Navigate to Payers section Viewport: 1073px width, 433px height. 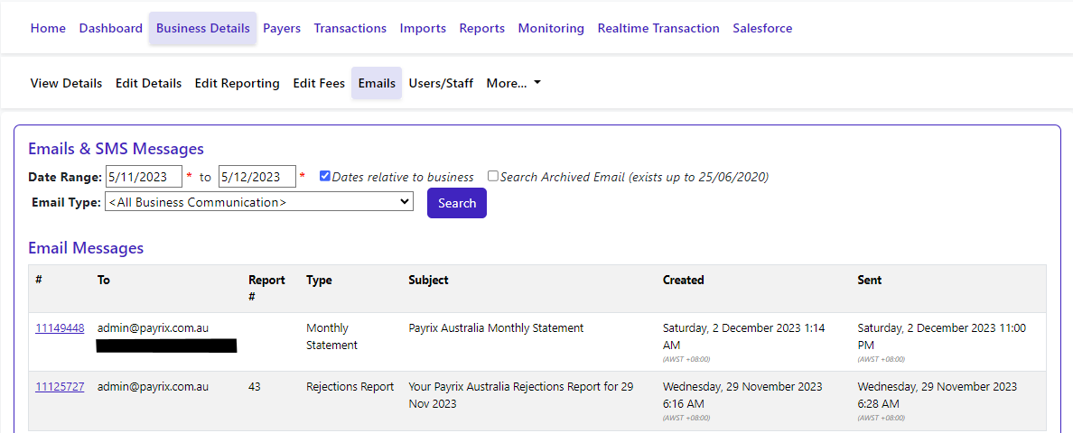[282, 28]
